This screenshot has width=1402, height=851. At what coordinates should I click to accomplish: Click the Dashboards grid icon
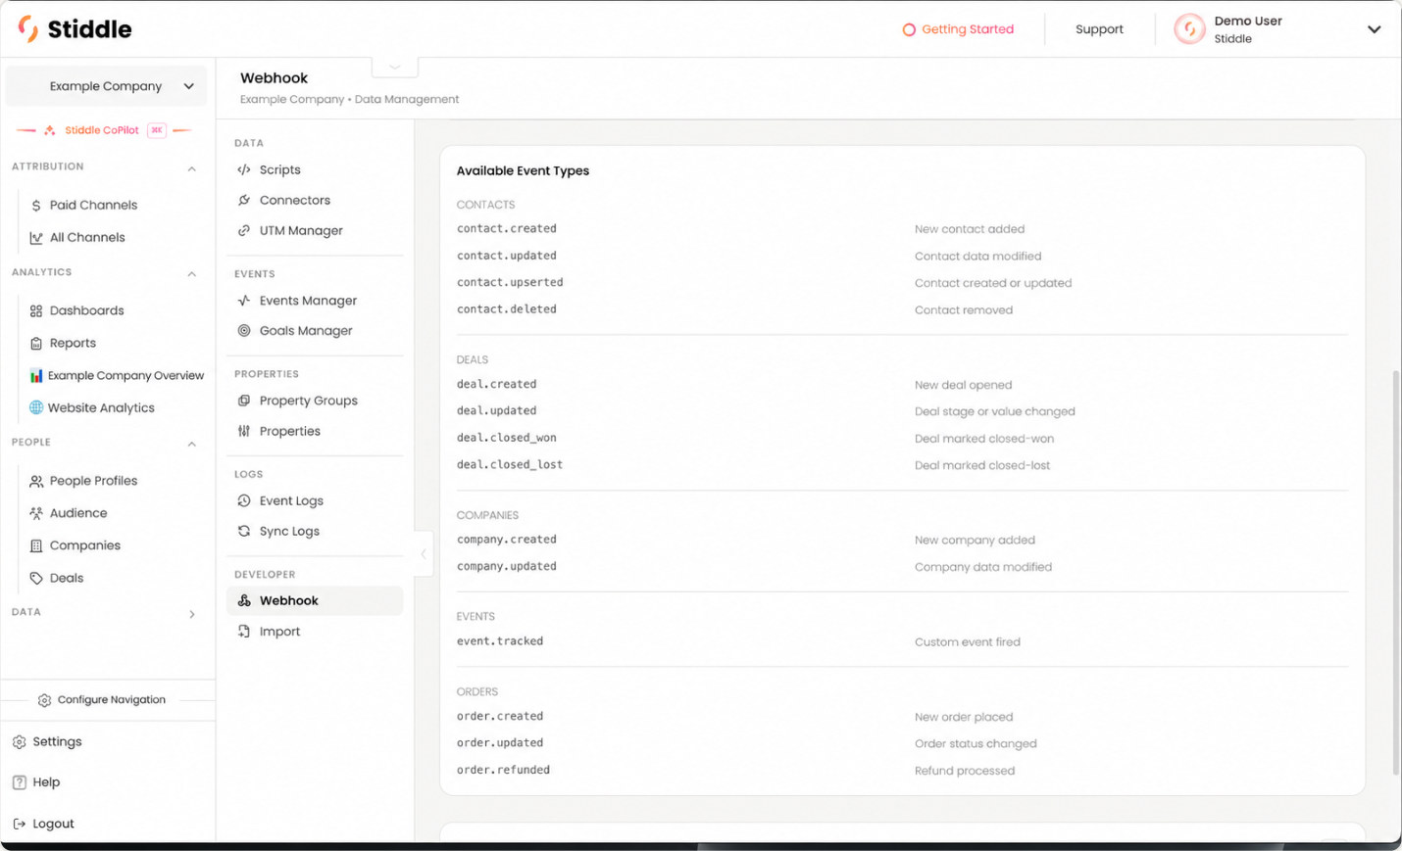pos(36,311)
